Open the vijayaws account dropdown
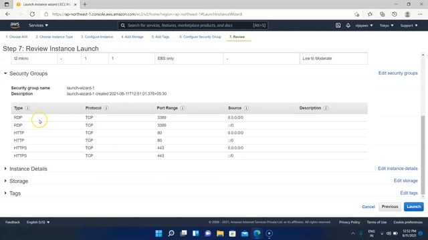 click(x=364, y=25)
